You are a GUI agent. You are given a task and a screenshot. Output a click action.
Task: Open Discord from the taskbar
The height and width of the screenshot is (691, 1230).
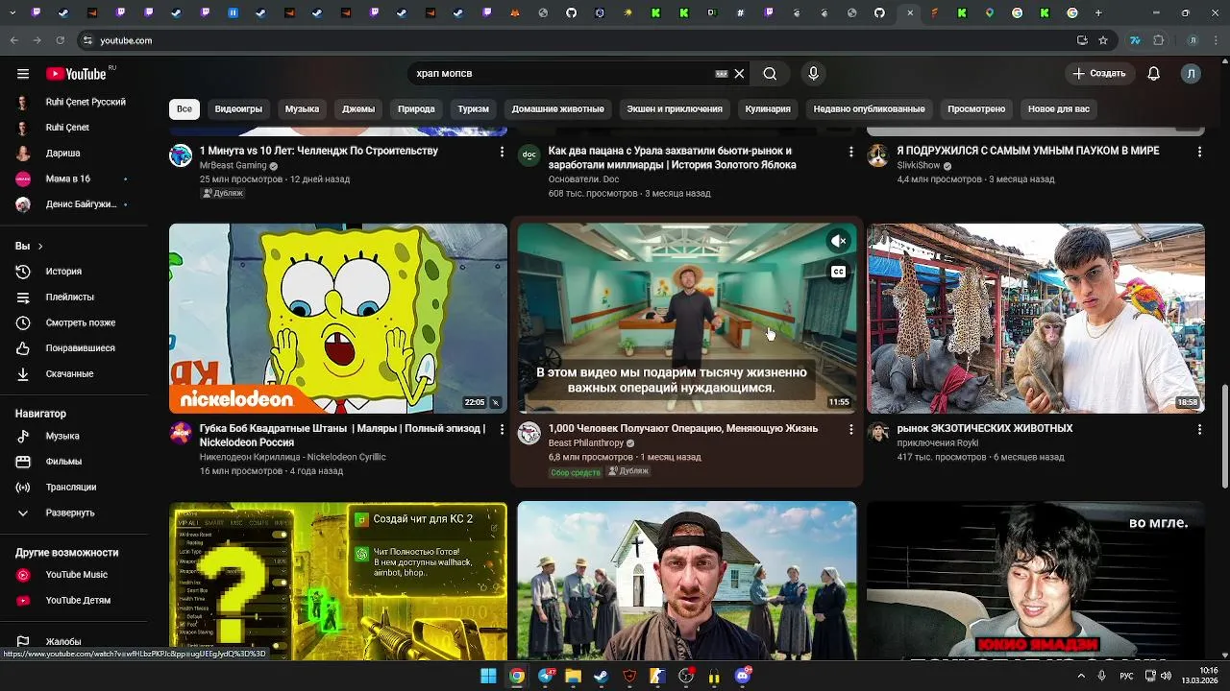(x=742, y=676)
